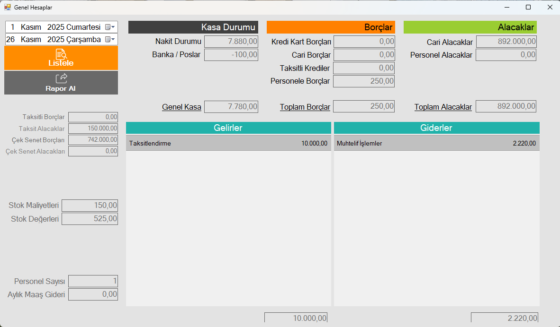Viewport: 560px width, 327px height.
Task: Click the Personele Borçlar amount field
Action: (364, 81)
